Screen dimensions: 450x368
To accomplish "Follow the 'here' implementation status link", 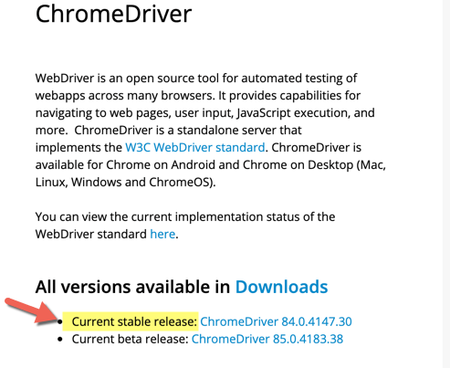I will click(x=162, y=235).
